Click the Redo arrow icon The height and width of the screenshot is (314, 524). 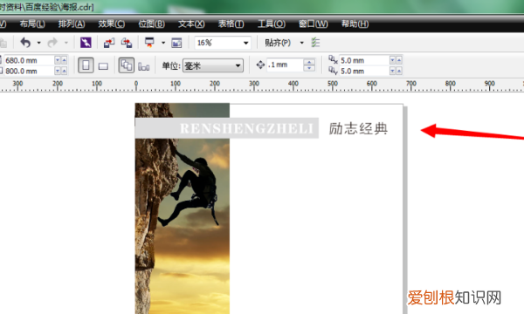pos(52,43)
